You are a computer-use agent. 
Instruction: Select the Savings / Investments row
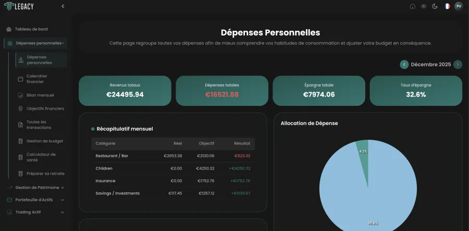point(173,193)
